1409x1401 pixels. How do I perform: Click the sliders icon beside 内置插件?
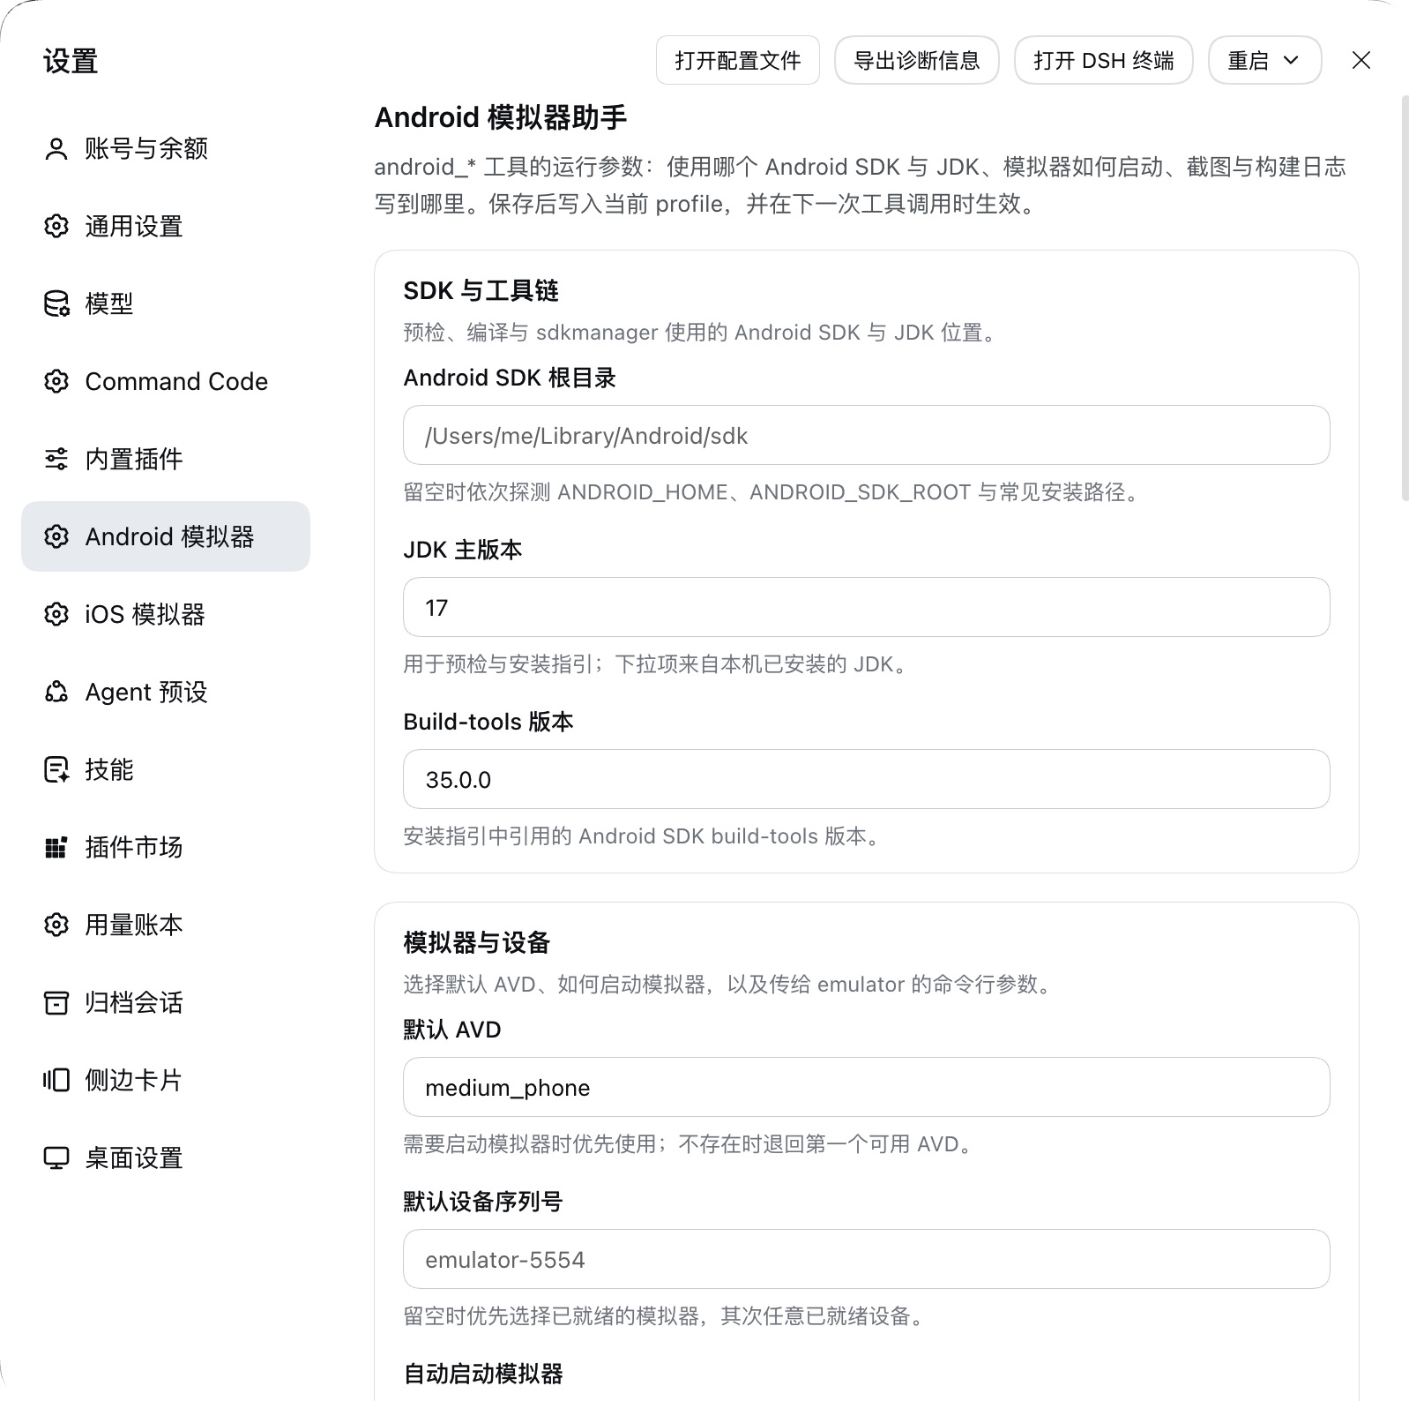56,460
